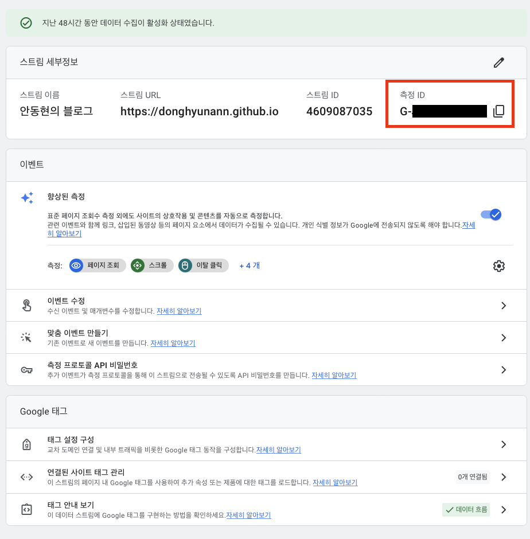The width and height of the screenshot is (530, 539).
Task: Open 자세히 알아보기 link for API 비밀번호
Action: 334,375
